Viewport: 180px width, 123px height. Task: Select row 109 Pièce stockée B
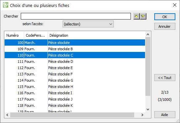[75, 49]
